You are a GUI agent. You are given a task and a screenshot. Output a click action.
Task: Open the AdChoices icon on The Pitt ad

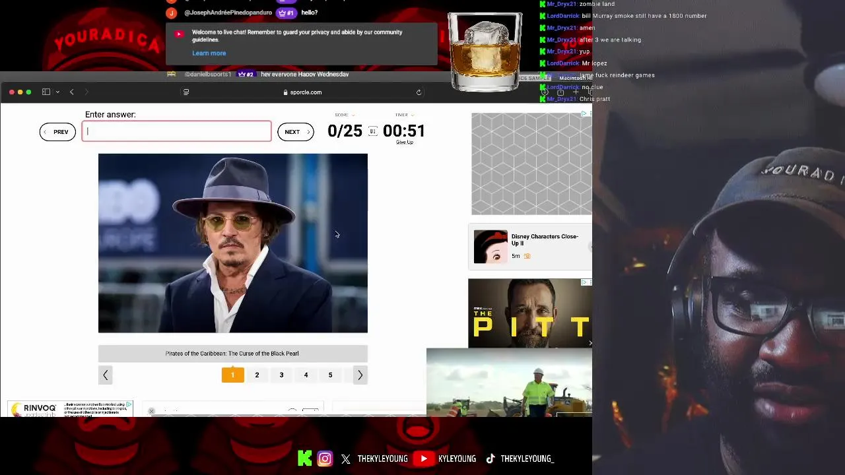tap(585, 282)
